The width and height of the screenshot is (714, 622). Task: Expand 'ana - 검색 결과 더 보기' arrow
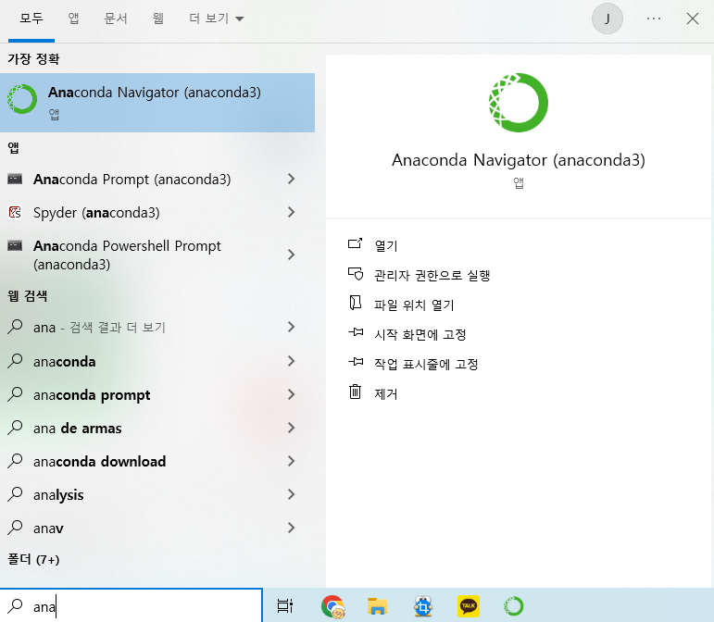pyautogui.click(x=292, y=327)
